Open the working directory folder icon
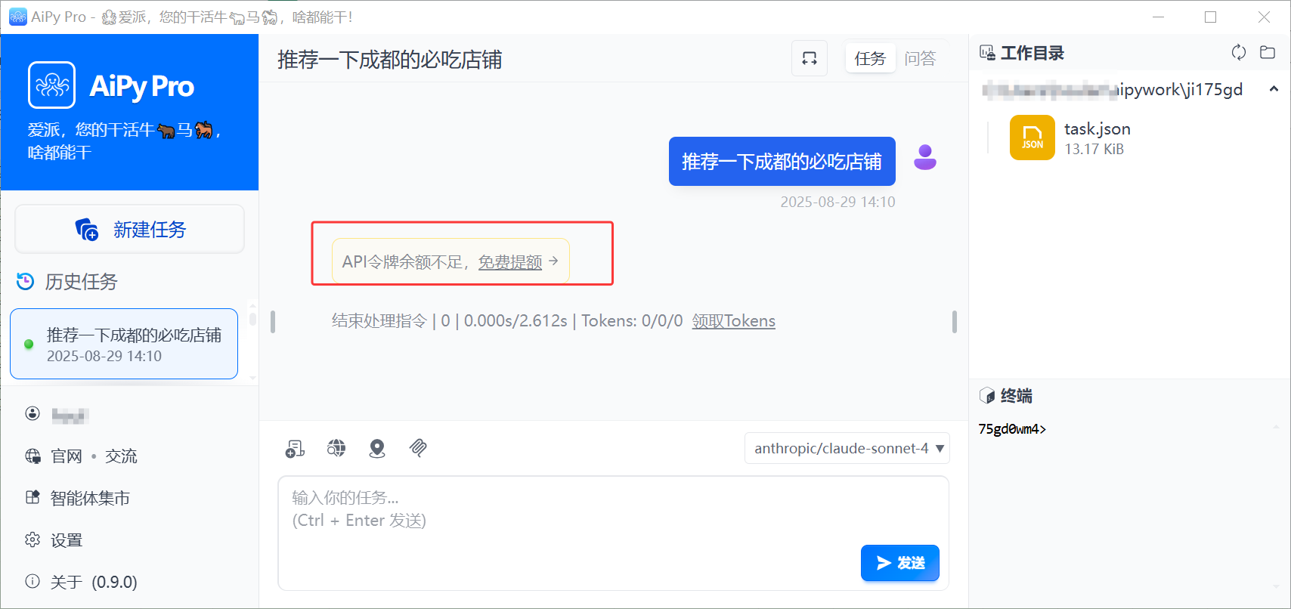1291x609 pixels. [x=1268, y=53]
